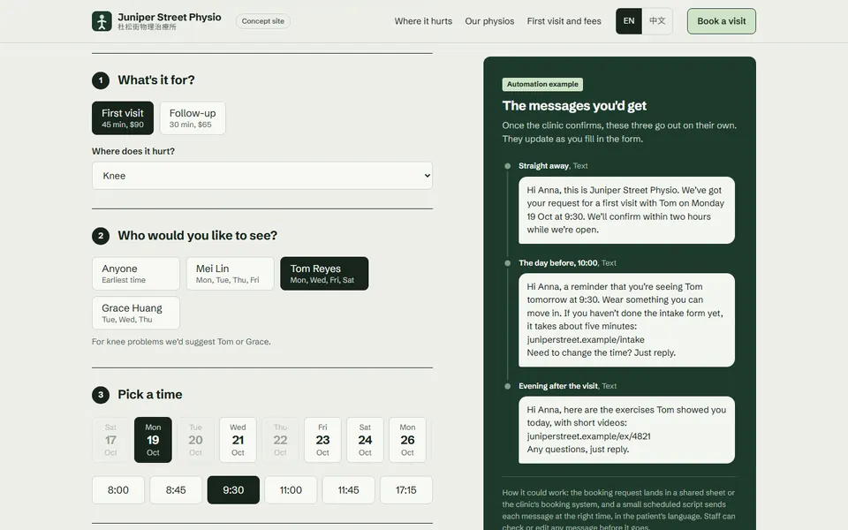Open the Where does it hurt dropdown
The width and height of the screenshot is (848, 530).
tap(262, 176)
